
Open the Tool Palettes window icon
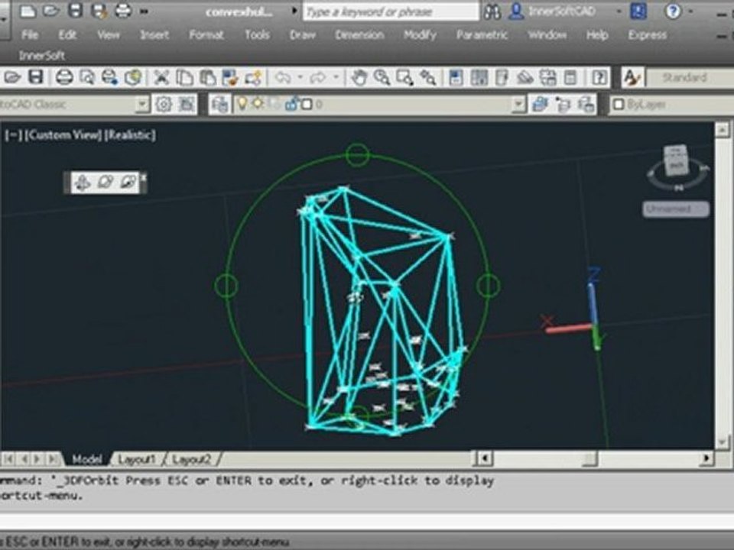pyautogui.click(x=502, y=77)
